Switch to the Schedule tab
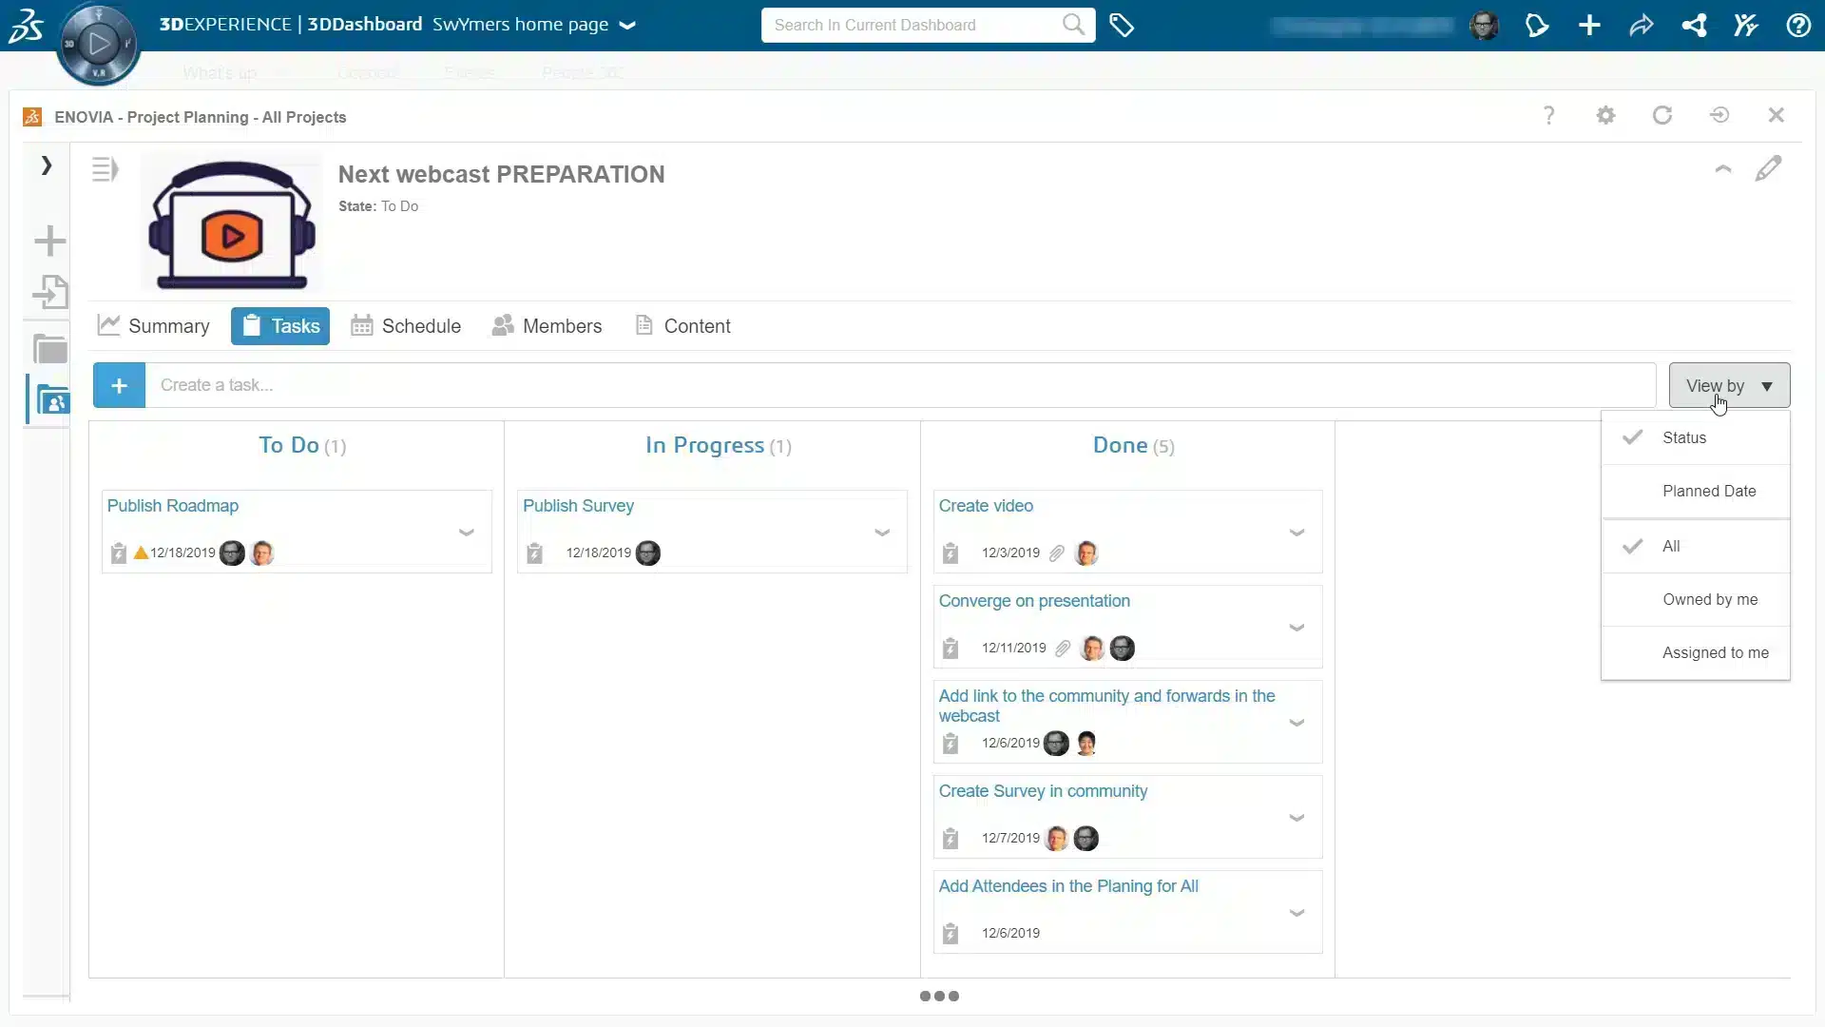Viewport: 1825px width, 1027px height. [x=406, y=325]
